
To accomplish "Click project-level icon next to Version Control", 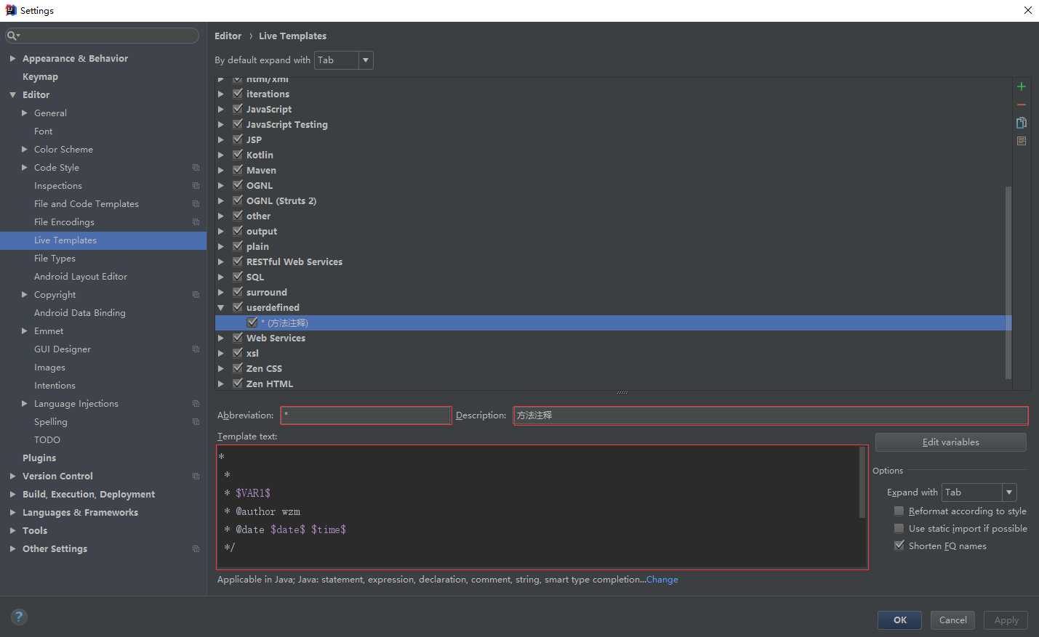I will tap(196, 476).
